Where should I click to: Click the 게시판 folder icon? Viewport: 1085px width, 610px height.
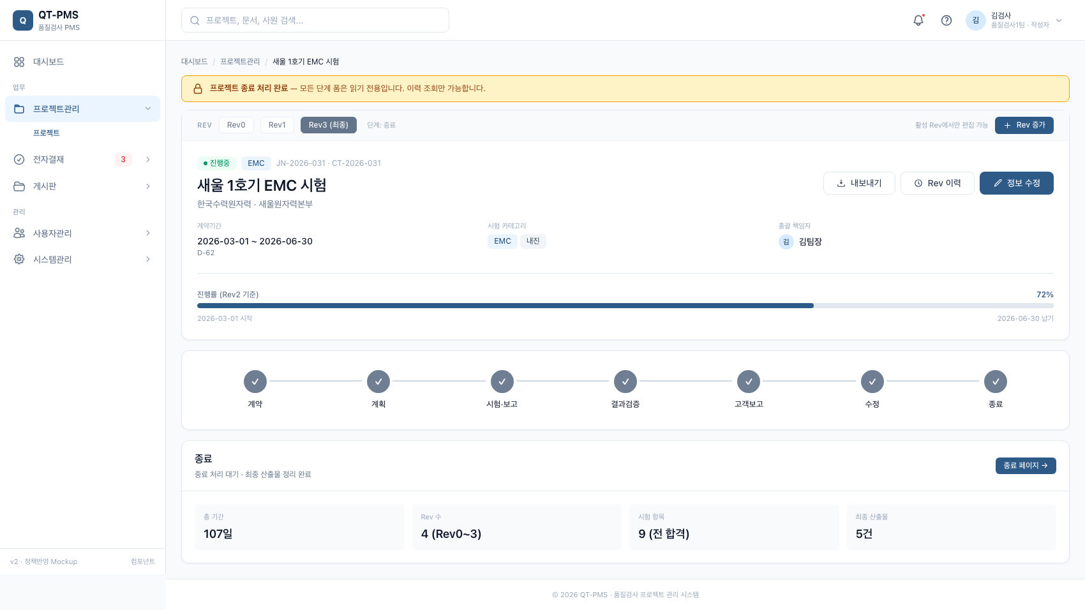click(19, 186)
